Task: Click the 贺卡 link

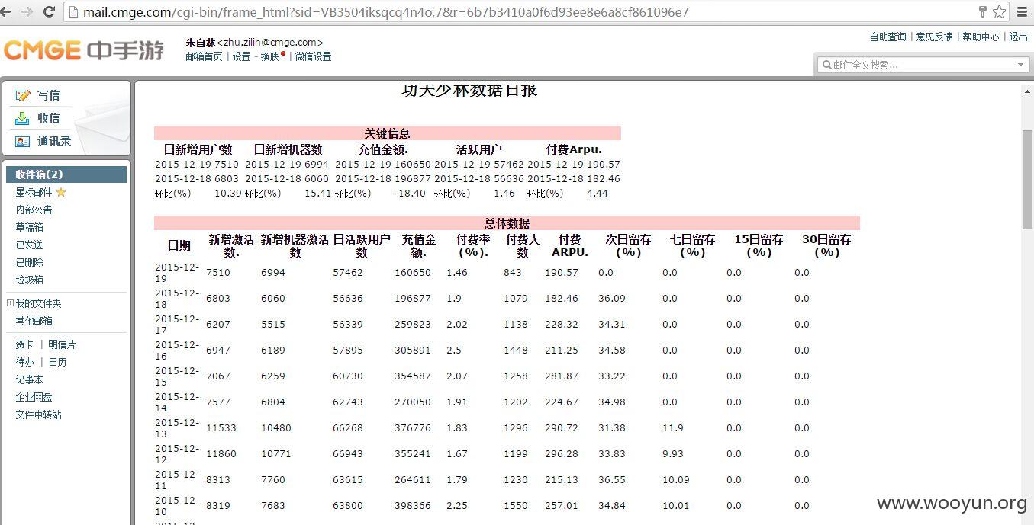Action: coord(24,344)
